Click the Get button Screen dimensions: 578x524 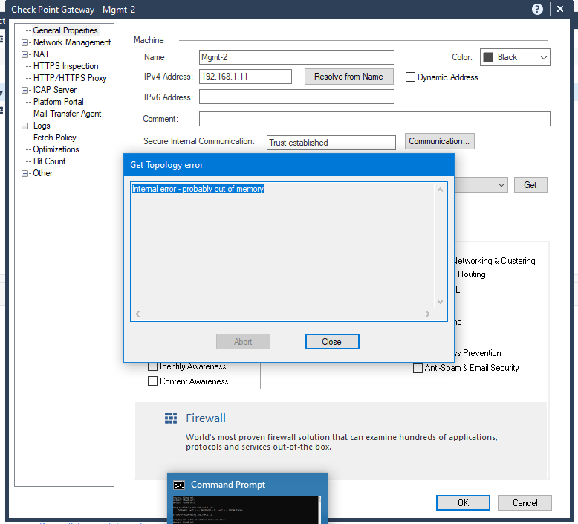(530, 185)
